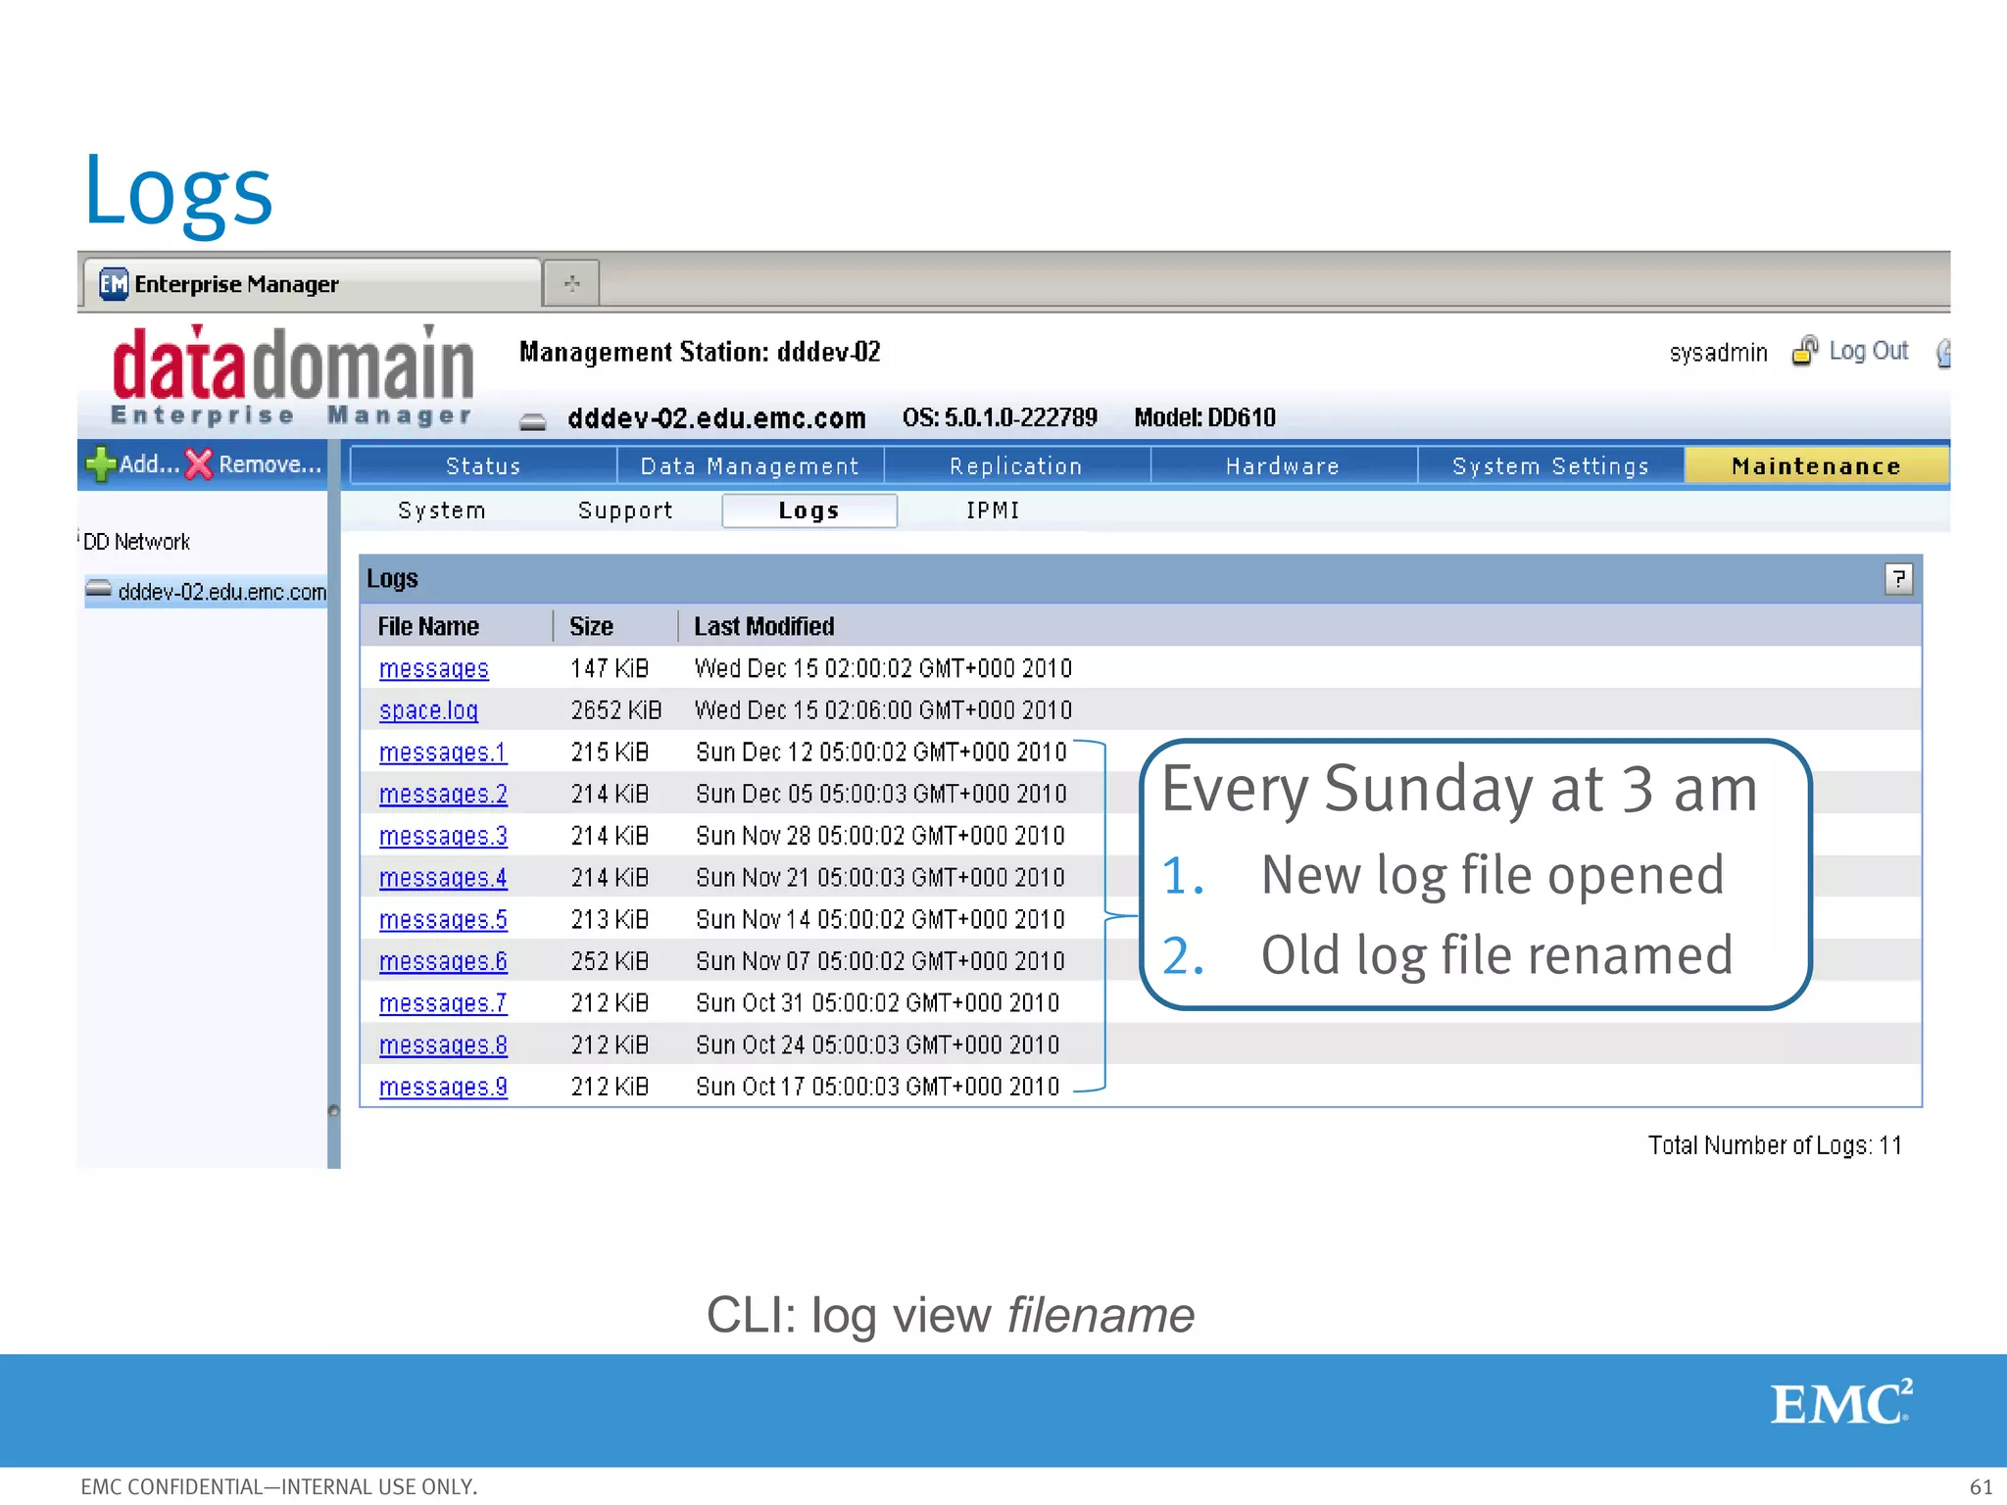The image size is (2007, 1505).
Task: Open a new browser tab with plus button
Action: (x=571, y=284)
